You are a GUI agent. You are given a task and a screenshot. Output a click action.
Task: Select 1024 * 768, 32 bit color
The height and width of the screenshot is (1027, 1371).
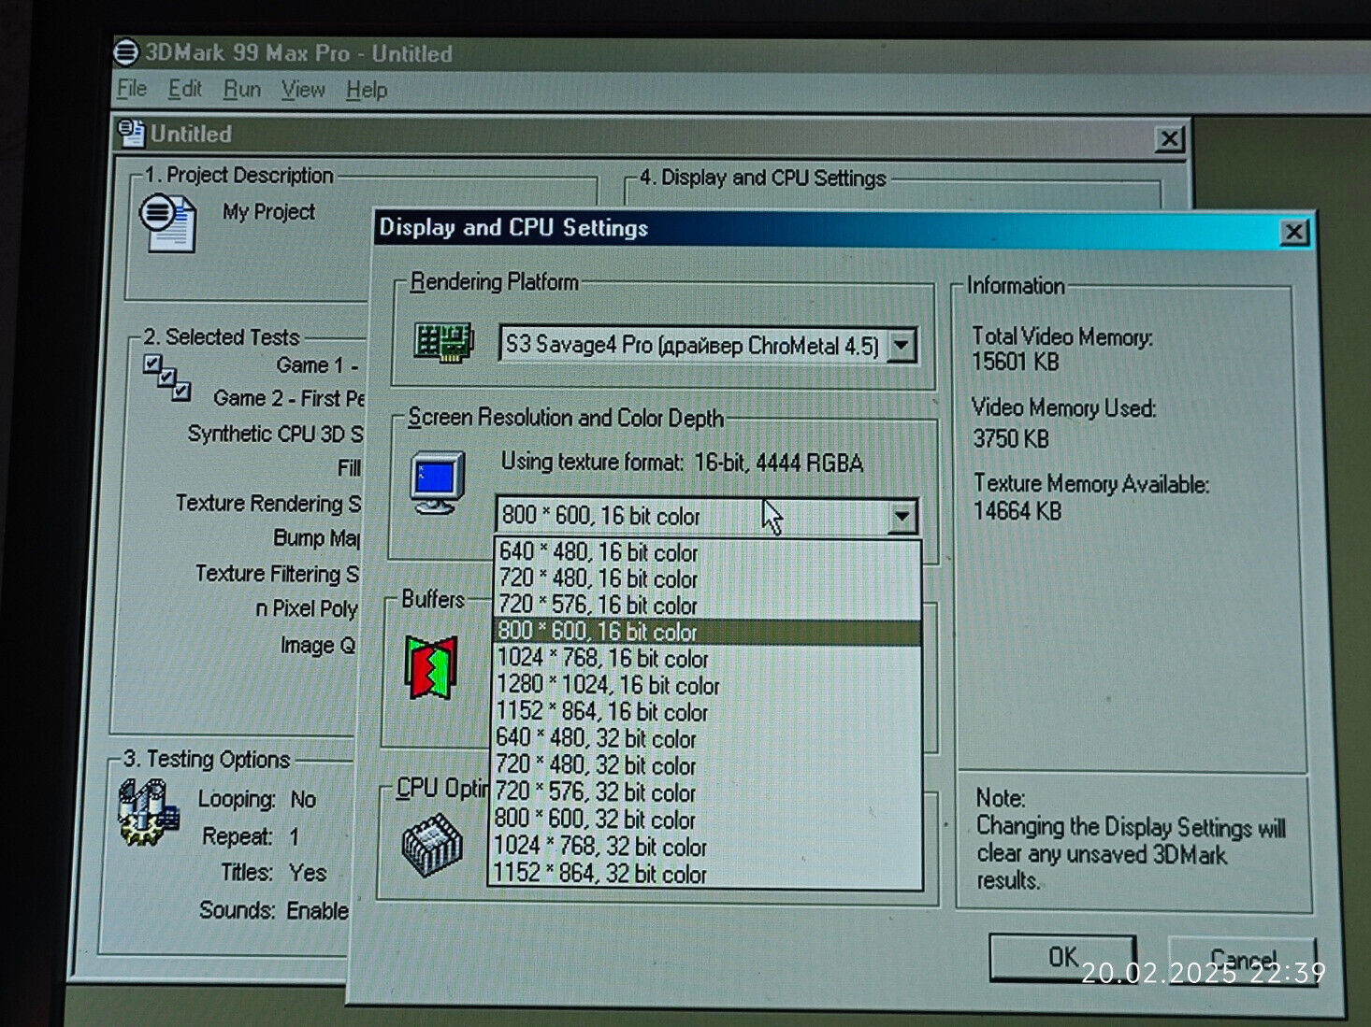707,847
